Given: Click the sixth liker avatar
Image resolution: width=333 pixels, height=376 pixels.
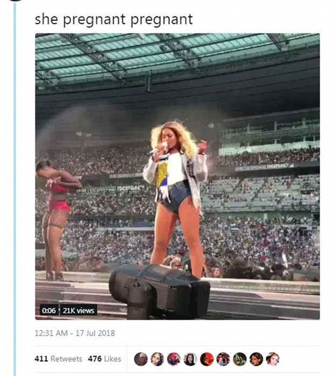Looking at the screenshot, I should [223, 359].
